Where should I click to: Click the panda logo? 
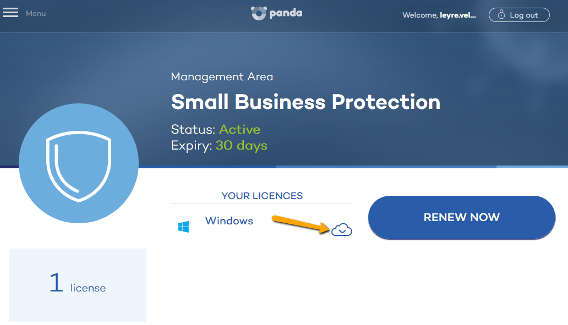tap(277, 13)
